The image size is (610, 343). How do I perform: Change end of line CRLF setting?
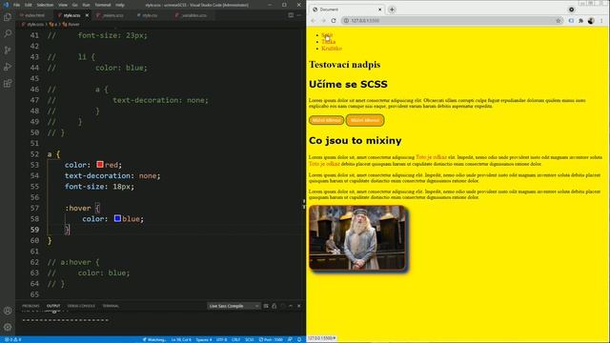click(235, 339)
